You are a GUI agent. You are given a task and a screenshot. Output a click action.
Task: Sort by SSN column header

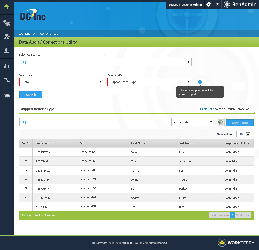(102, 143)
